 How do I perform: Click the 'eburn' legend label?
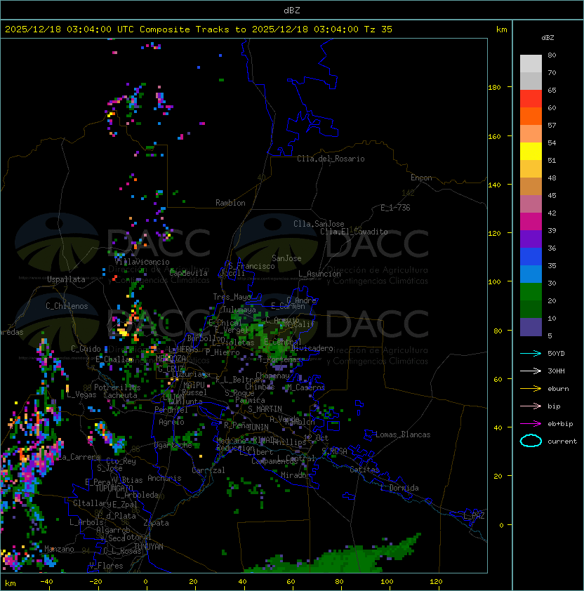point(558,389)
